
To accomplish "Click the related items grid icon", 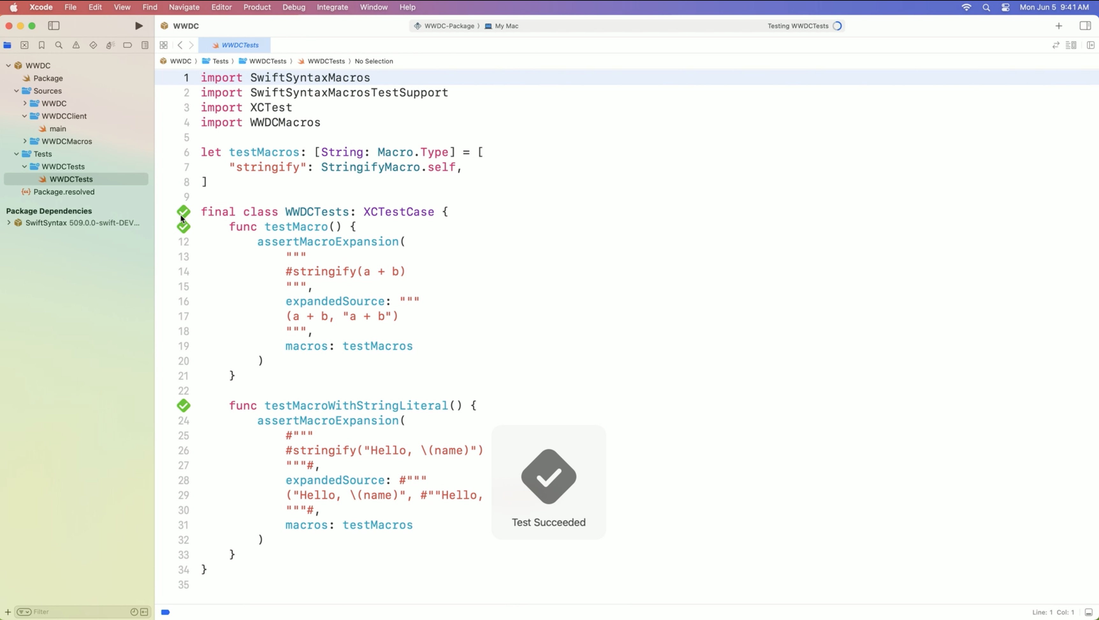I will (x=164, y=45).
